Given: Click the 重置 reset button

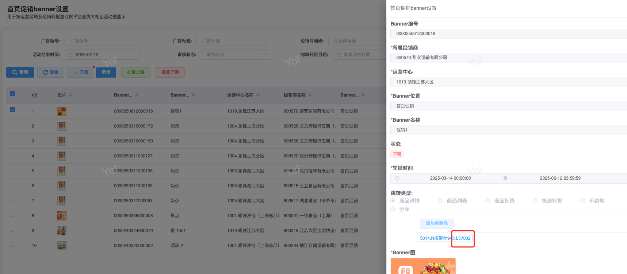Looking at the screenshot, I should coord(51,73).
